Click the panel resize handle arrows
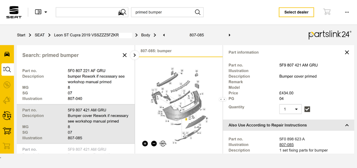 click(223, 99)
